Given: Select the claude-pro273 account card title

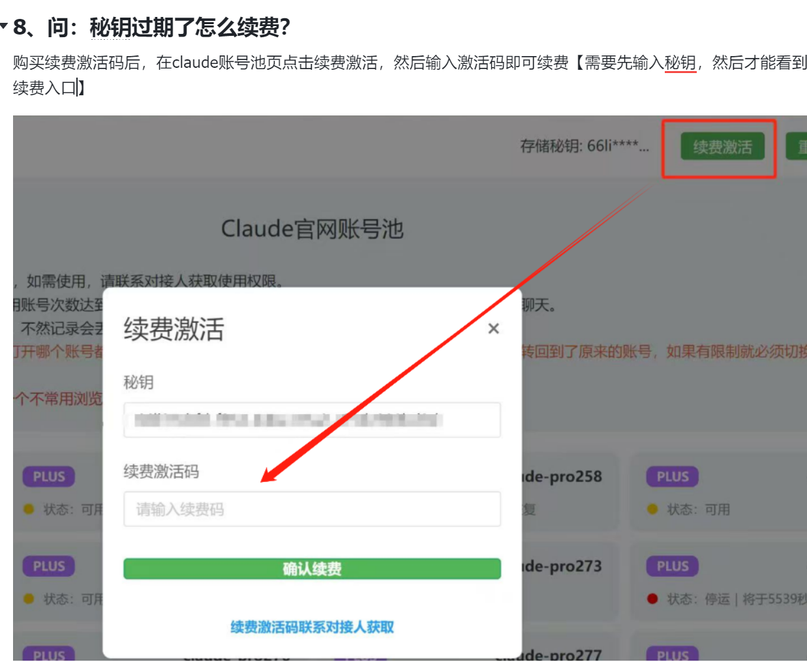Looking at the screenshot, I should pos(562,566).
